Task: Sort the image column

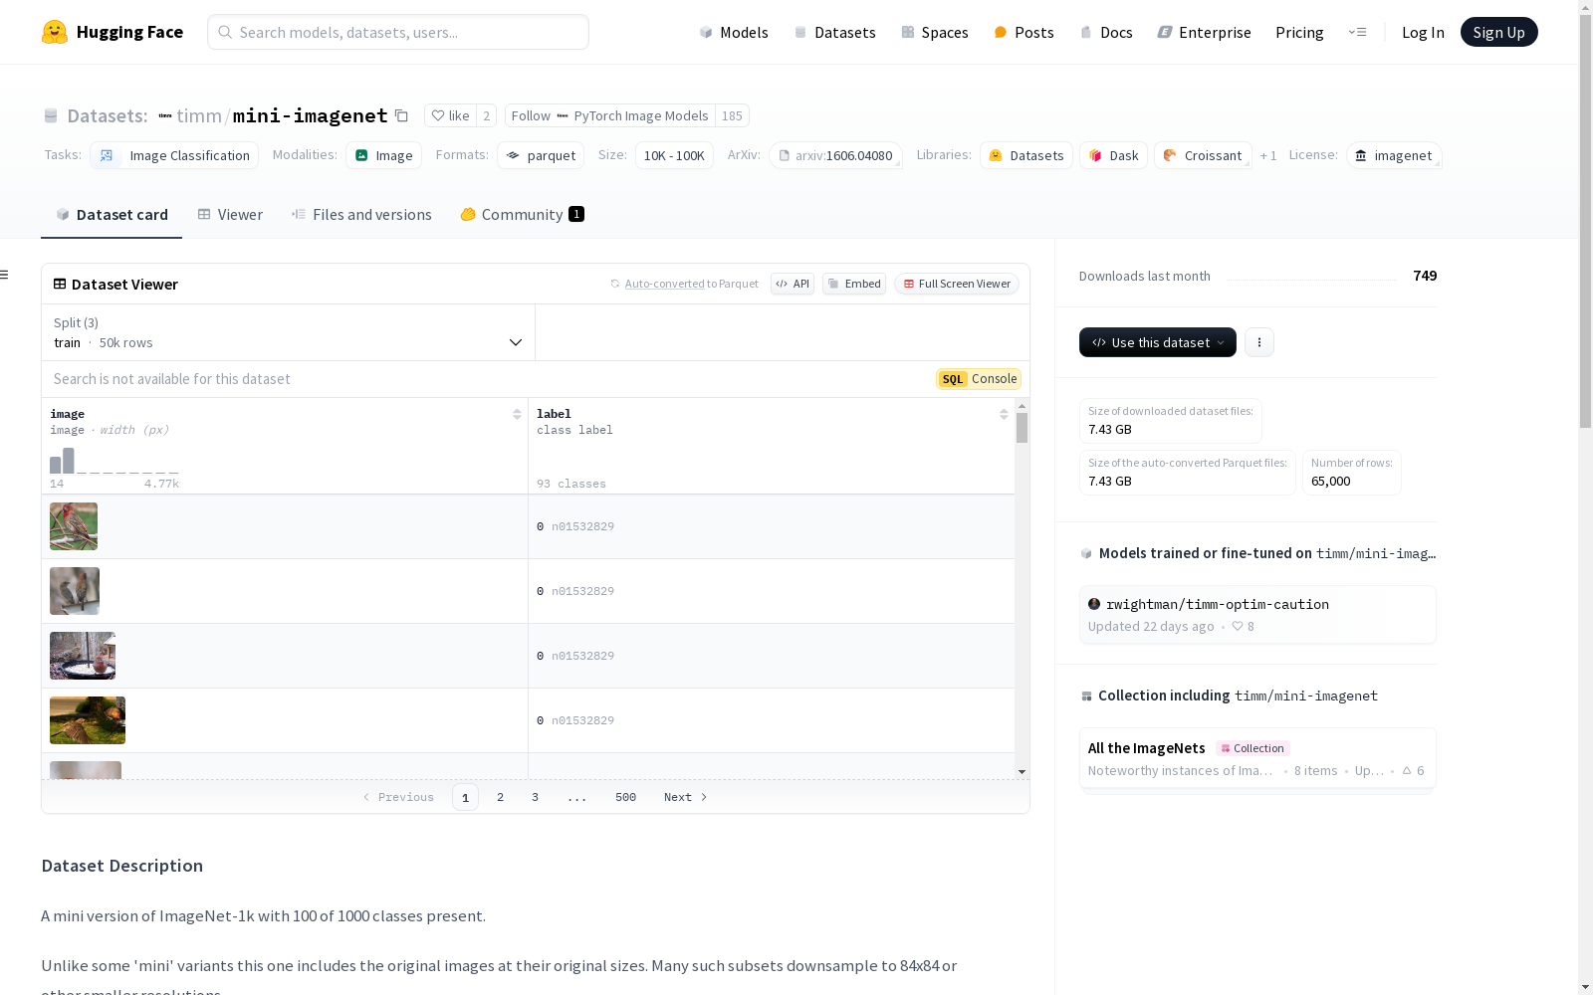Action: point(517,414)
